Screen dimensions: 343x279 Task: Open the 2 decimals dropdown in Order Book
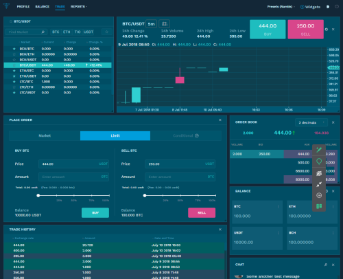[x=311, y=122]
